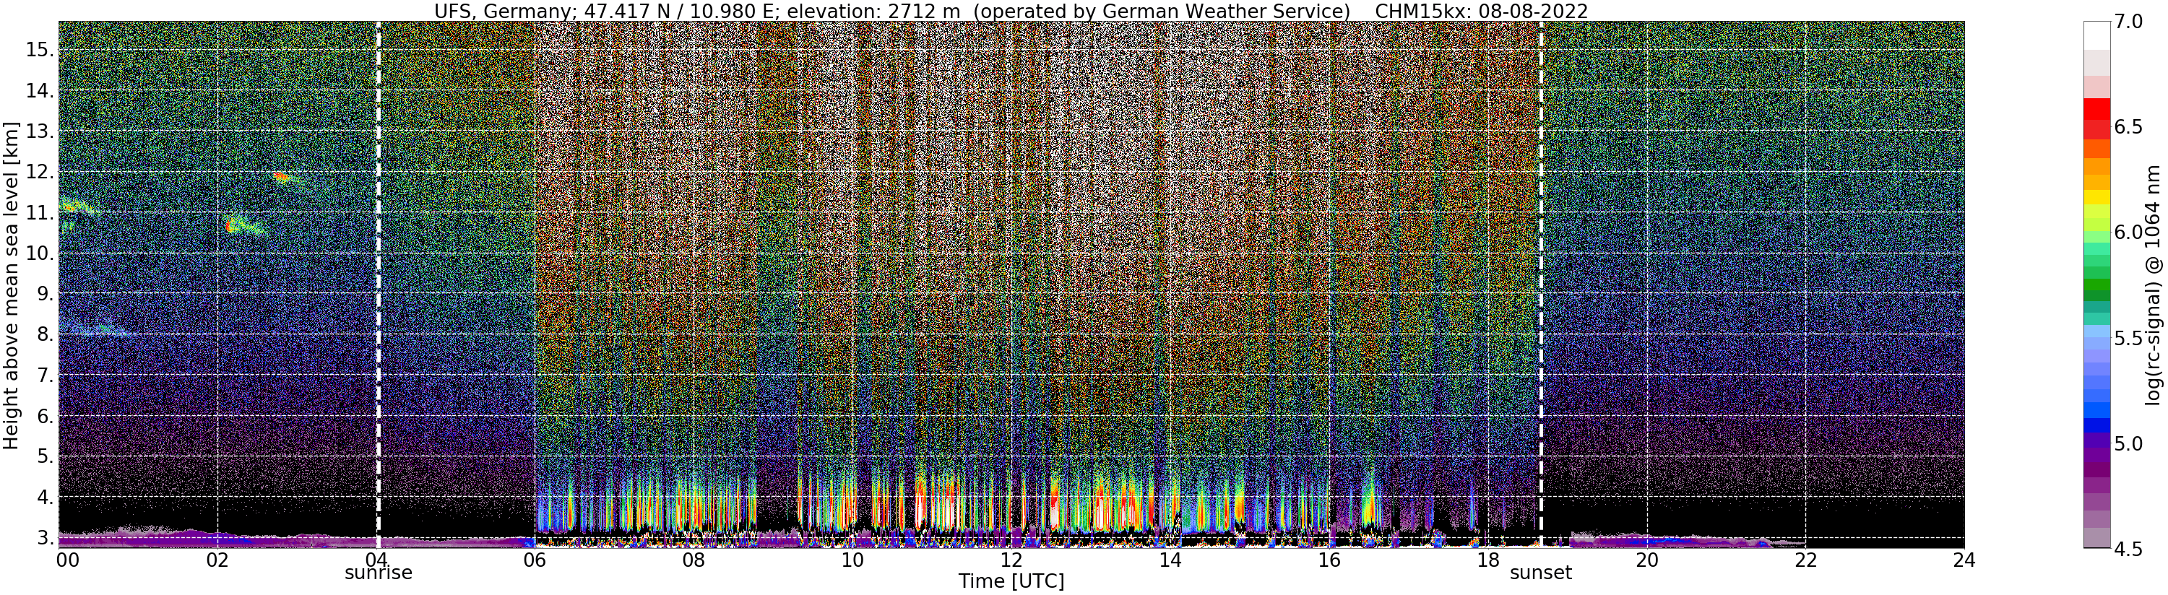Click the 08 time tick label
Viewport: 2168px width, 595px height.
693,560
